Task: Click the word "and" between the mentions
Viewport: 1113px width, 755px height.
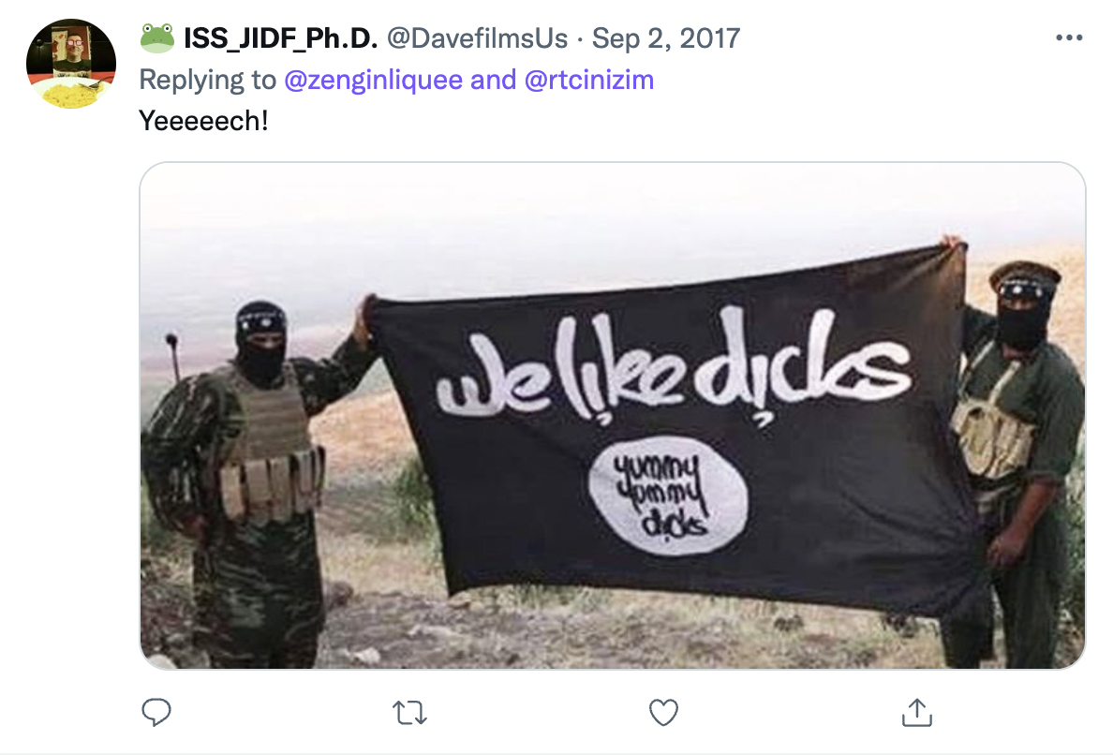Action: pos(494,80)
